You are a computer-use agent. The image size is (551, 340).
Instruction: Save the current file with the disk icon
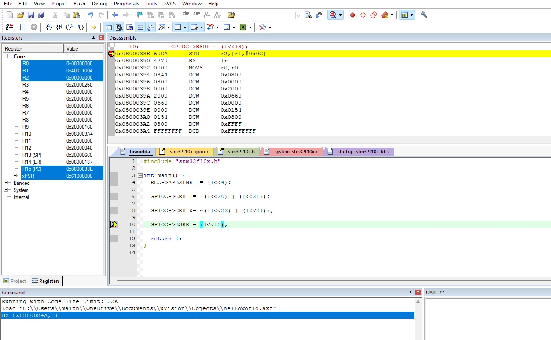pos(31,15)
